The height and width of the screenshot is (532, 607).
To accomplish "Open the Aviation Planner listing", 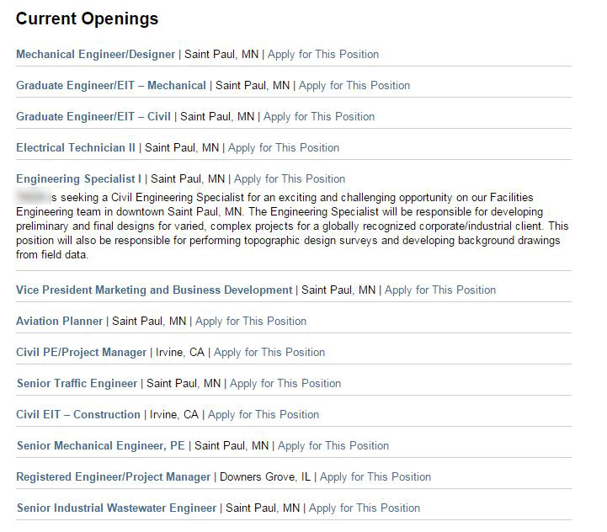I will pyautogui.click(x=59, y=322).
